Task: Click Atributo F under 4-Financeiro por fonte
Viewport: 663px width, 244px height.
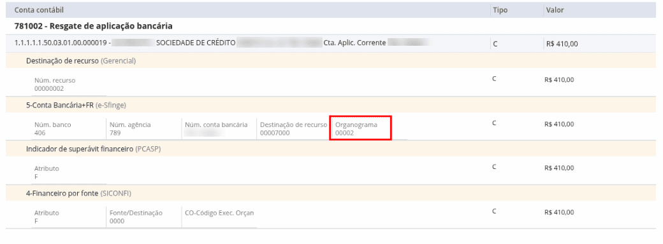Action: pos(68,217)
